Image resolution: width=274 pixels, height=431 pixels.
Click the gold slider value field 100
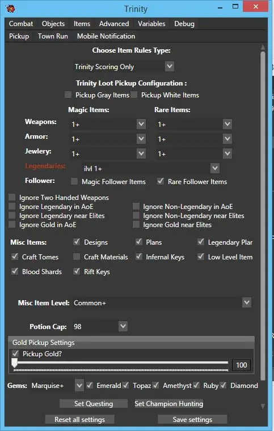pos(241,365)
